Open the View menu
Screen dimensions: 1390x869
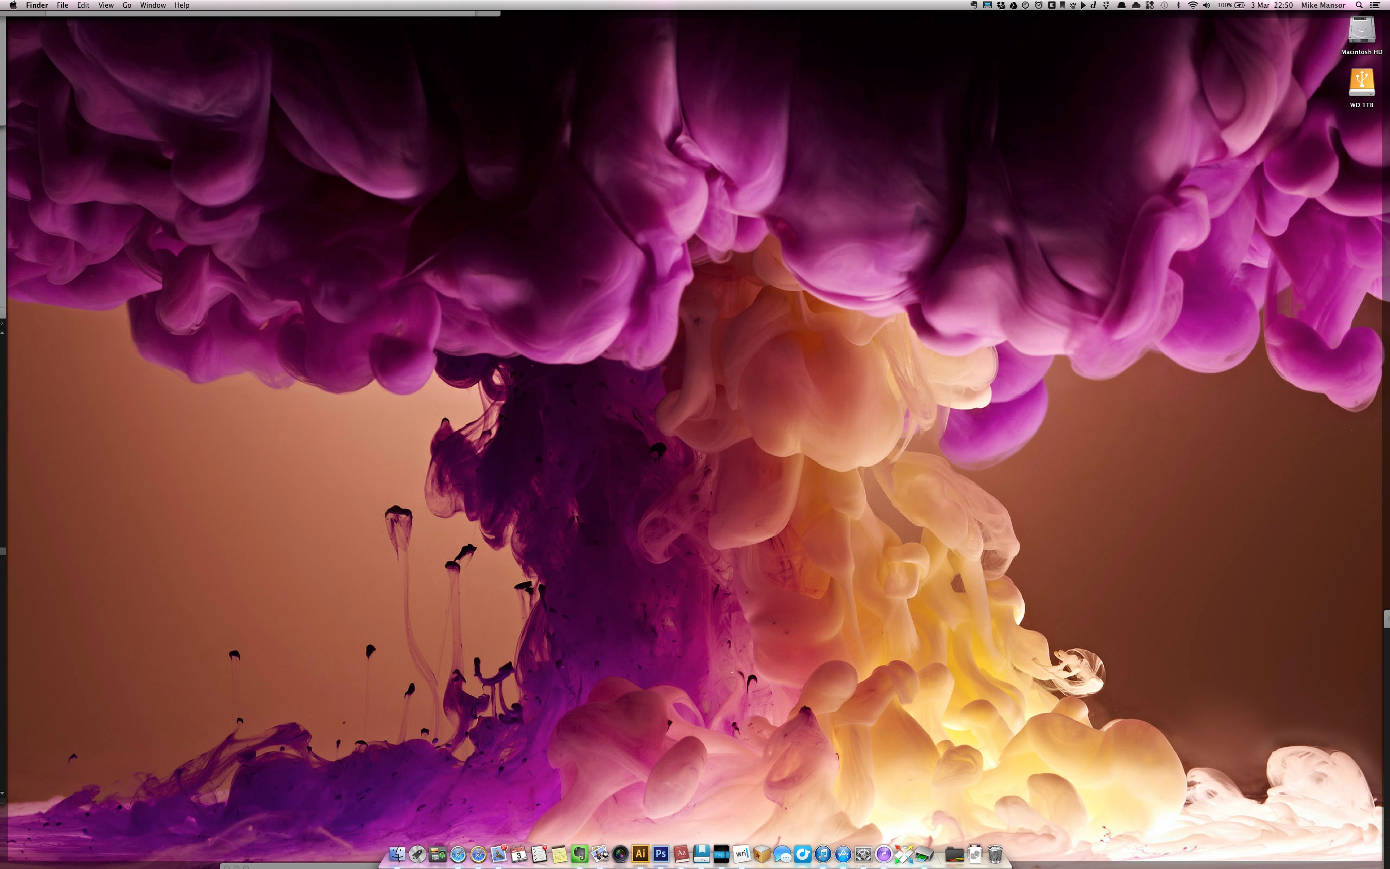pyautogui.click(x=106, y=5)
